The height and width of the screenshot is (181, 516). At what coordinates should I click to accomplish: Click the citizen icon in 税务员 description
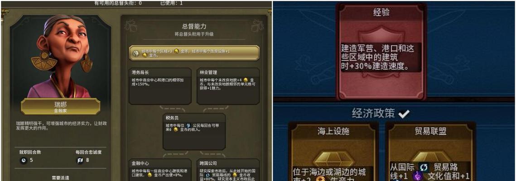(188, 125)
